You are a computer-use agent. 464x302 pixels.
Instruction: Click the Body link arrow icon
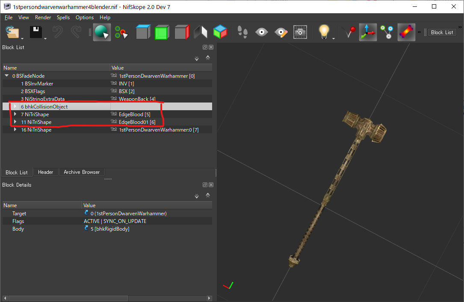point(86,228)
